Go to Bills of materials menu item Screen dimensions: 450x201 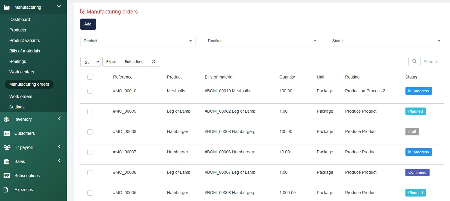[x=25, y=51]
